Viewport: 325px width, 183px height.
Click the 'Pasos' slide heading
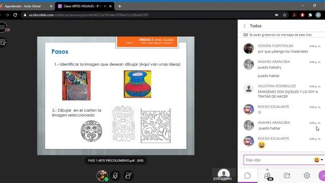[x=60, y=51]
